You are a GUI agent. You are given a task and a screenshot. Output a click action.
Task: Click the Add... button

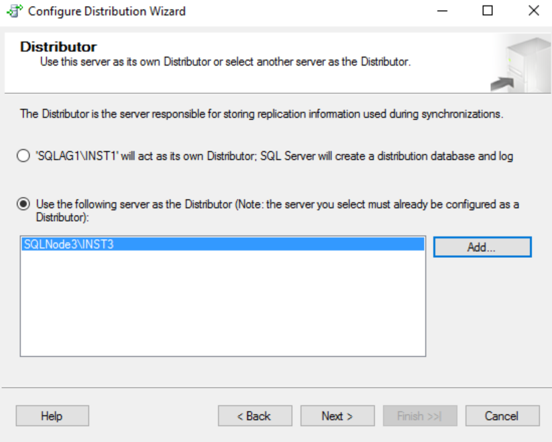[x=482, y=247]
